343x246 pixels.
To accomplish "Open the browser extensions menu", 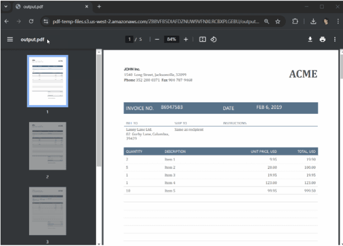I will [295, 21].
